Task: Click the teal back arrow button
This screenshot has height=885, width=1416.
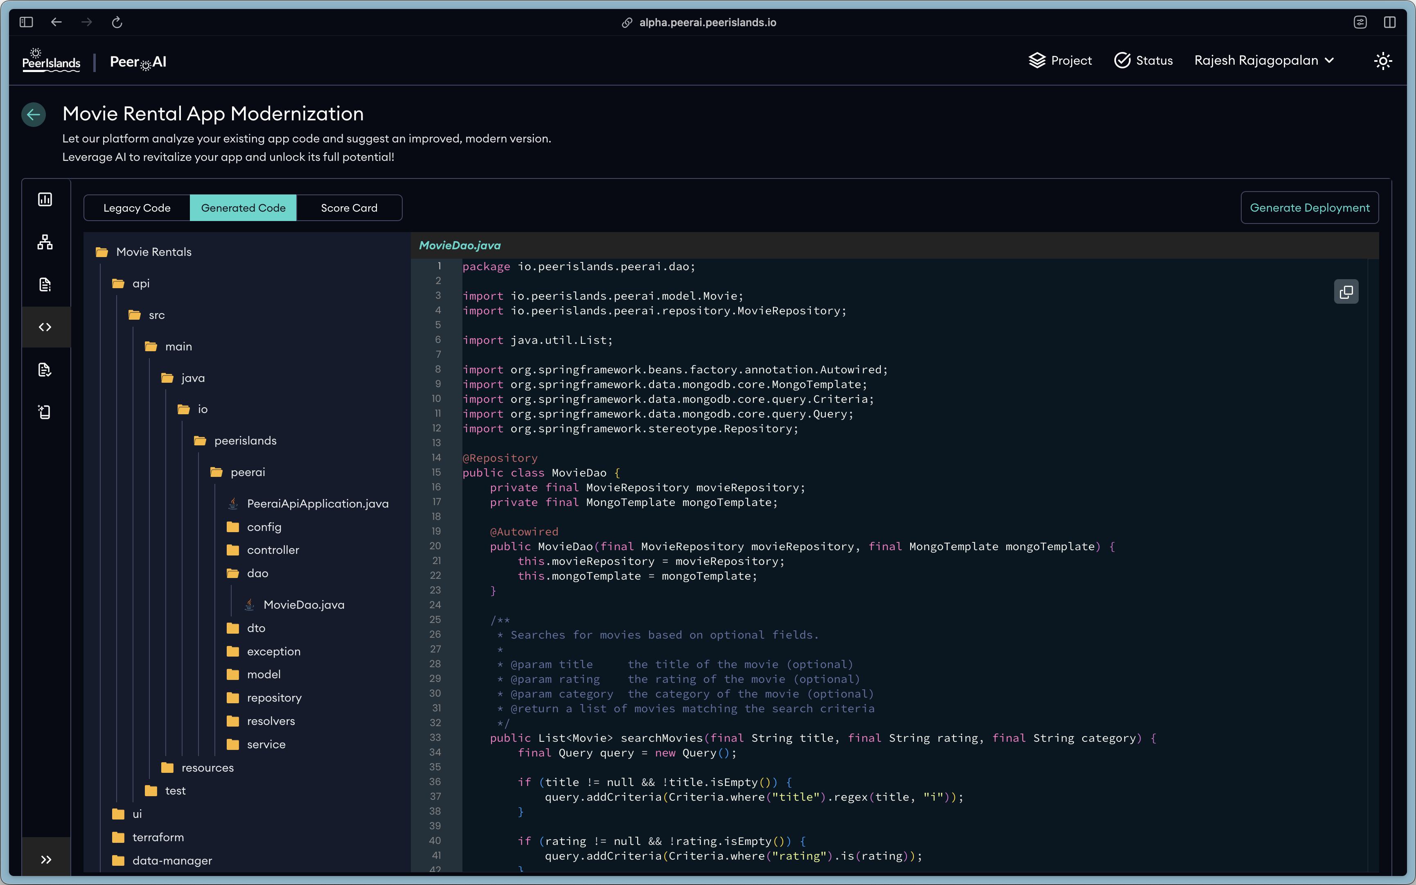Action: click(34, 114)
